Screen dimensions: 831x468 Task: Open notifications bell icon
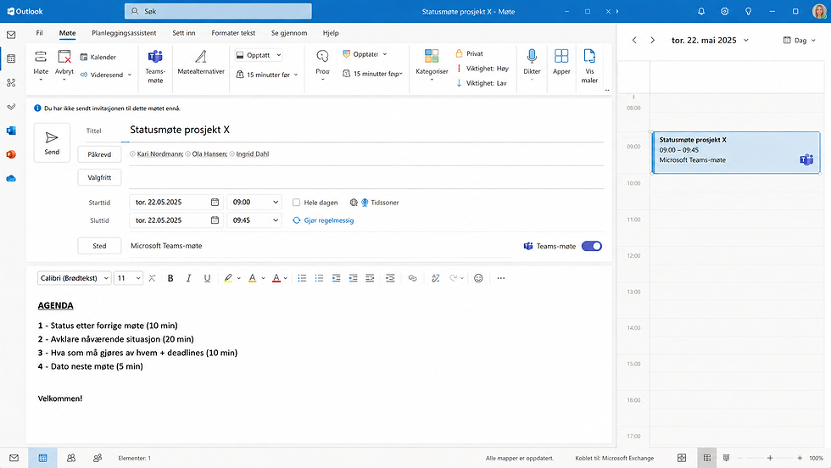click(x=701, y=11)
